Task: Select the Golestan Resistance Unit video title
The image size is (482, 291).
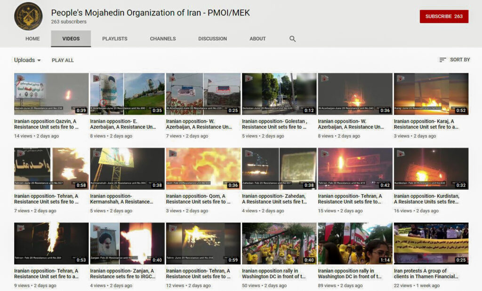Action: tap(274, 124)
